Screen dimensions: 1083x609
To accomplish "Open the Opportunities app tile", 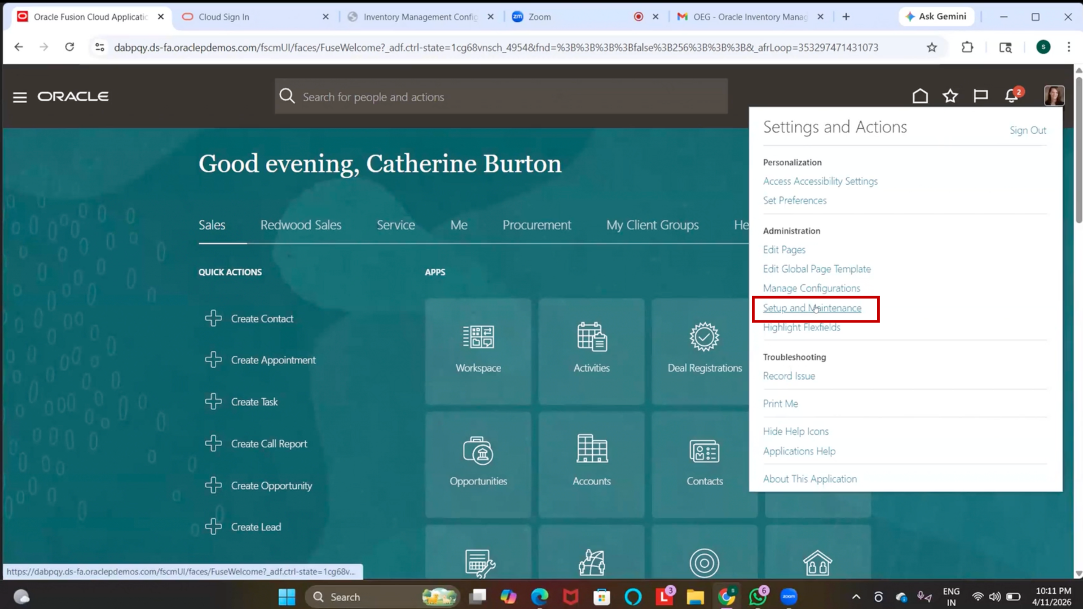I will 478,464.
